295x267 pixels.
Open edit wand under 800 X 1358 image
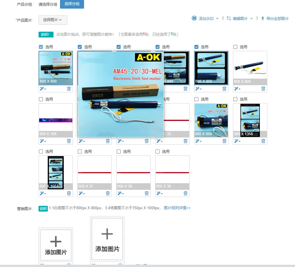(x=237, y=141)
